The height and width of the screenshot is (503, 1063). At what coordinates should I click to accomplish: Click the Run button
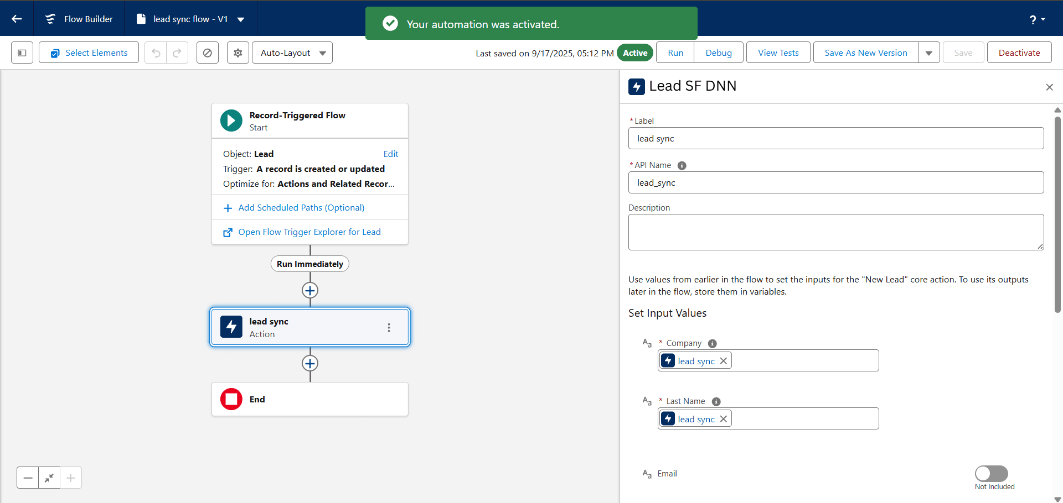pyautogui.click(x=675, y=53)
